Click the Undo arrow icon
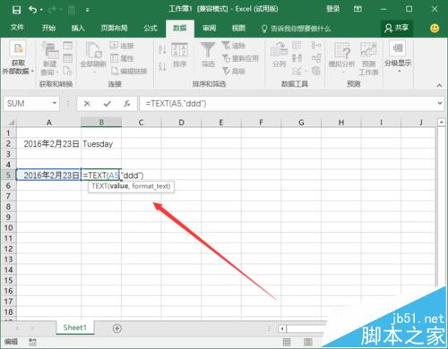 [32, 10]
